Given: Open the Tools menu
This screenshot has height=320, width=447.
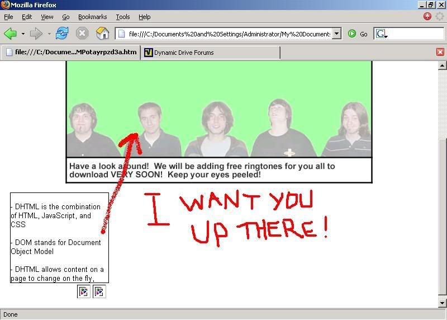Looking at the screenshot, I should (x=122, y=17).
